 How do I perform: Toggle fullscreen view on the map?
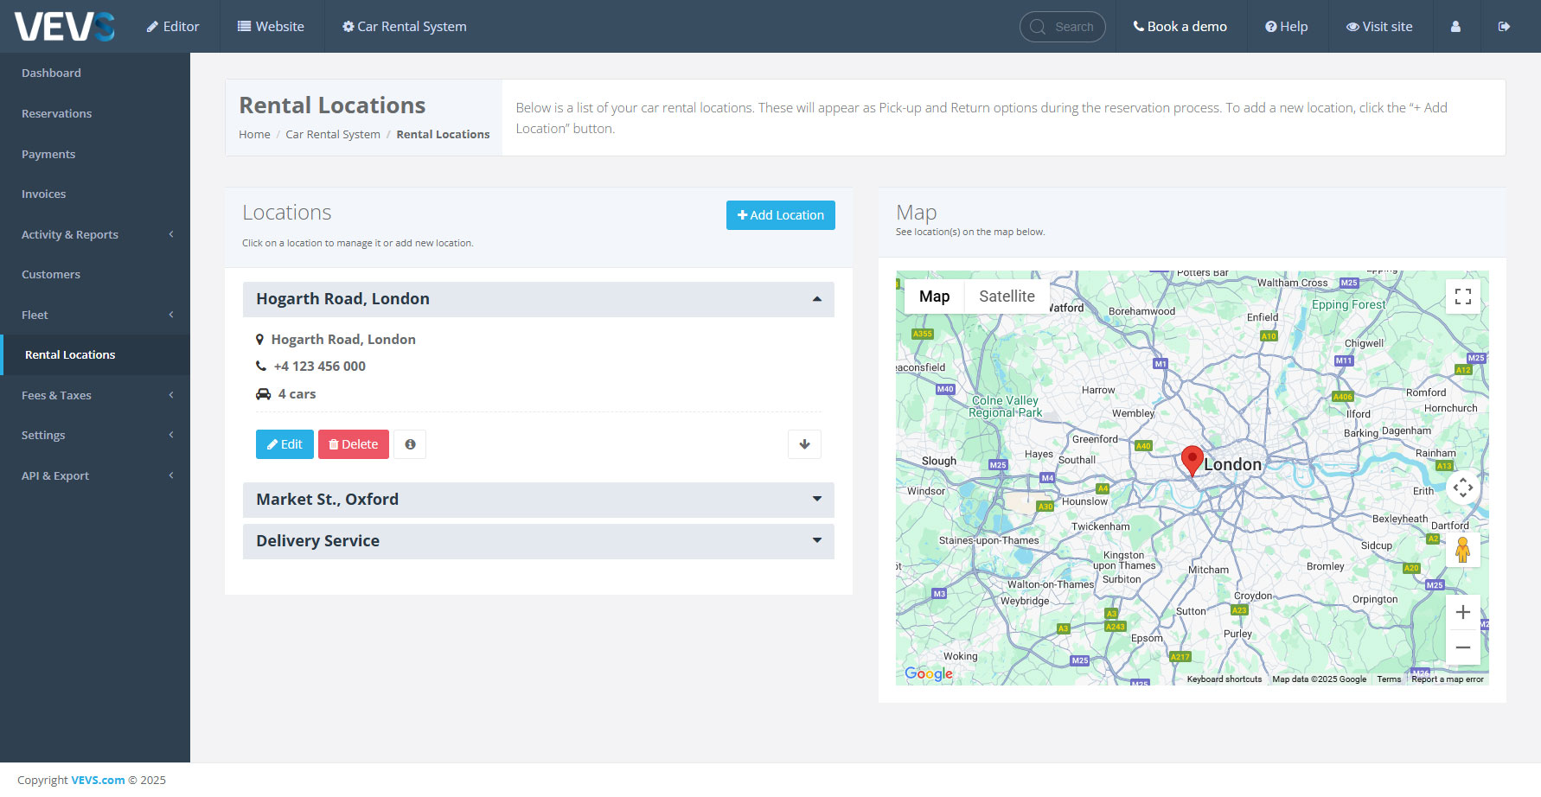(1462, 296)
